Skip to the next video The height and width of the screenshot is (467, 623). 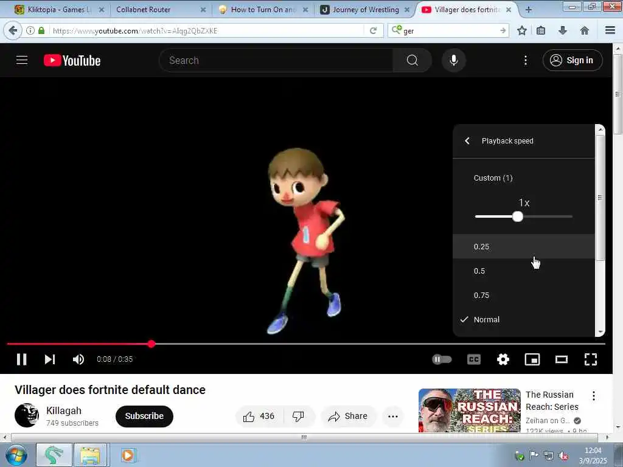(50, 359)
